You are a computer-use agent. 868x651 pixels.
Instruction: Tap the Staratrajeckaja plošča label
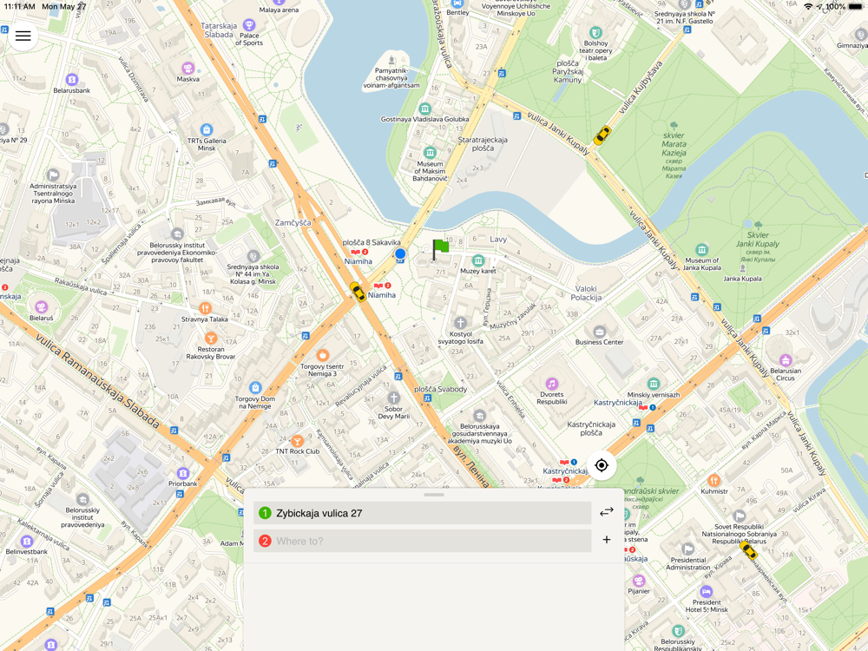pos(483,144)
